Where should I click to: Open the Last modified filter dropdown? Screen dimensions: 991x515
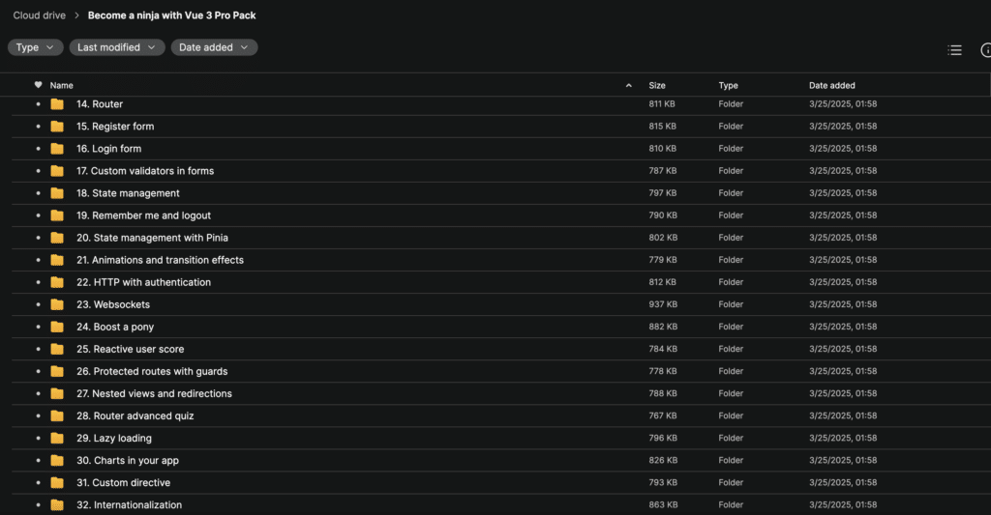pos(117,47)
